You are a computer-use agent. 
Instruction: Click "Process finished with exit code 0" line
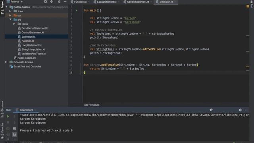(46, 130)
